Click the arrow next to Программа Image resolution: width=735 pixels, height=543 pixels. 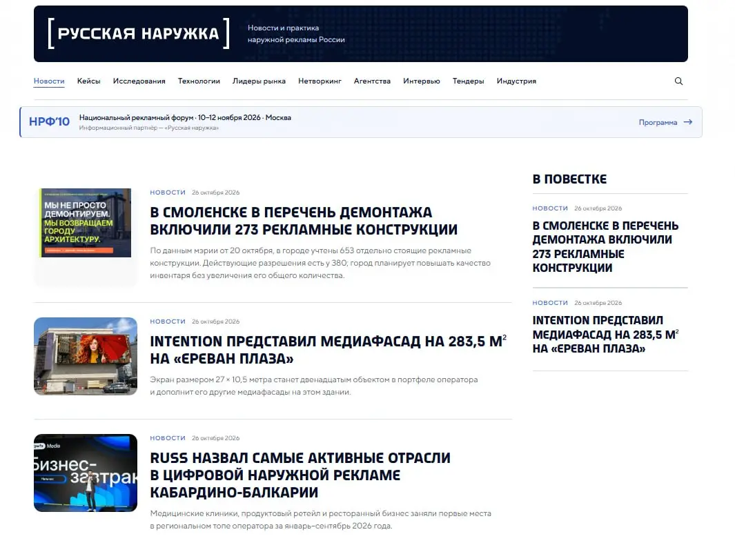[687, 122]
